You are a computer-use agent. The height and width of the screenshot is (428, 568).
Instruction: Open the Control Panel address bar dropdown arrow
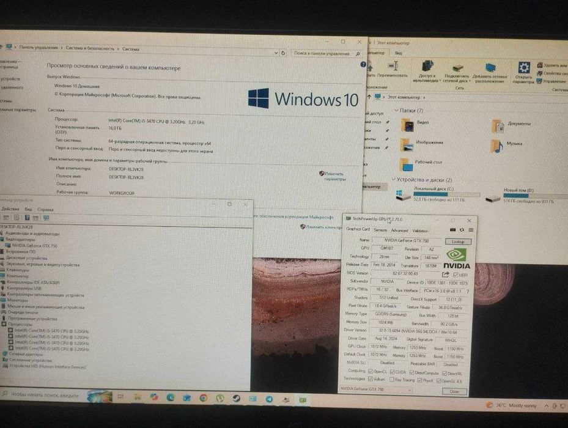click(276, 53)
